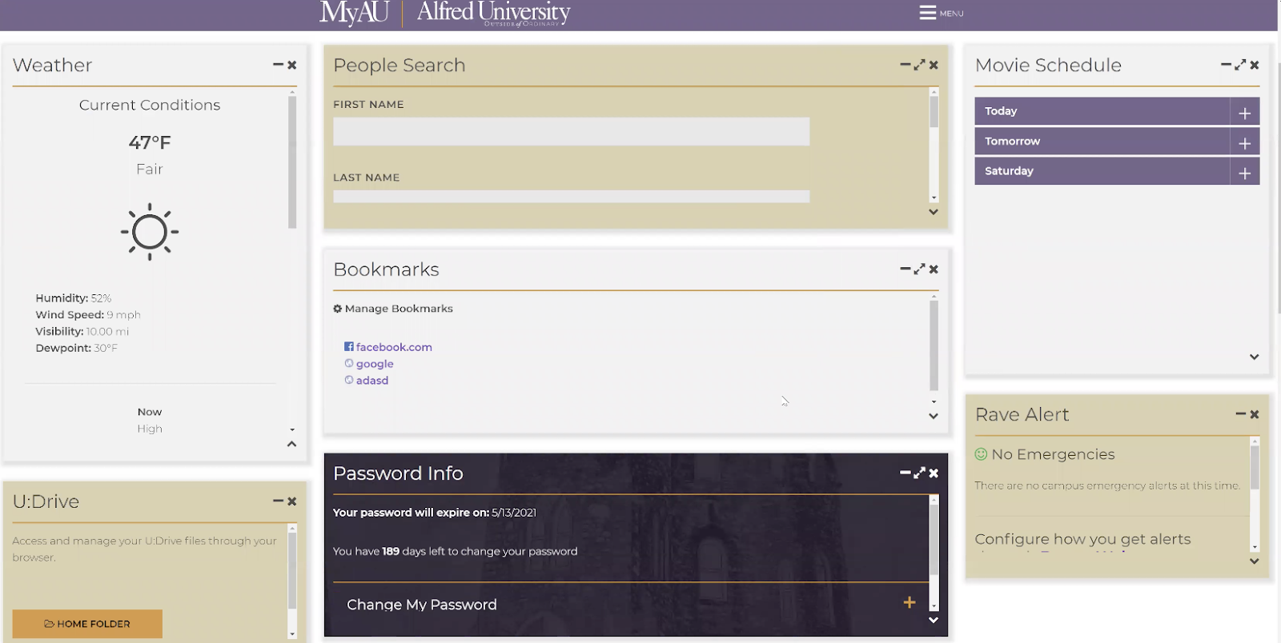
Task: Expand fullscreen on Password Info widget
Action: pos(919,473)
